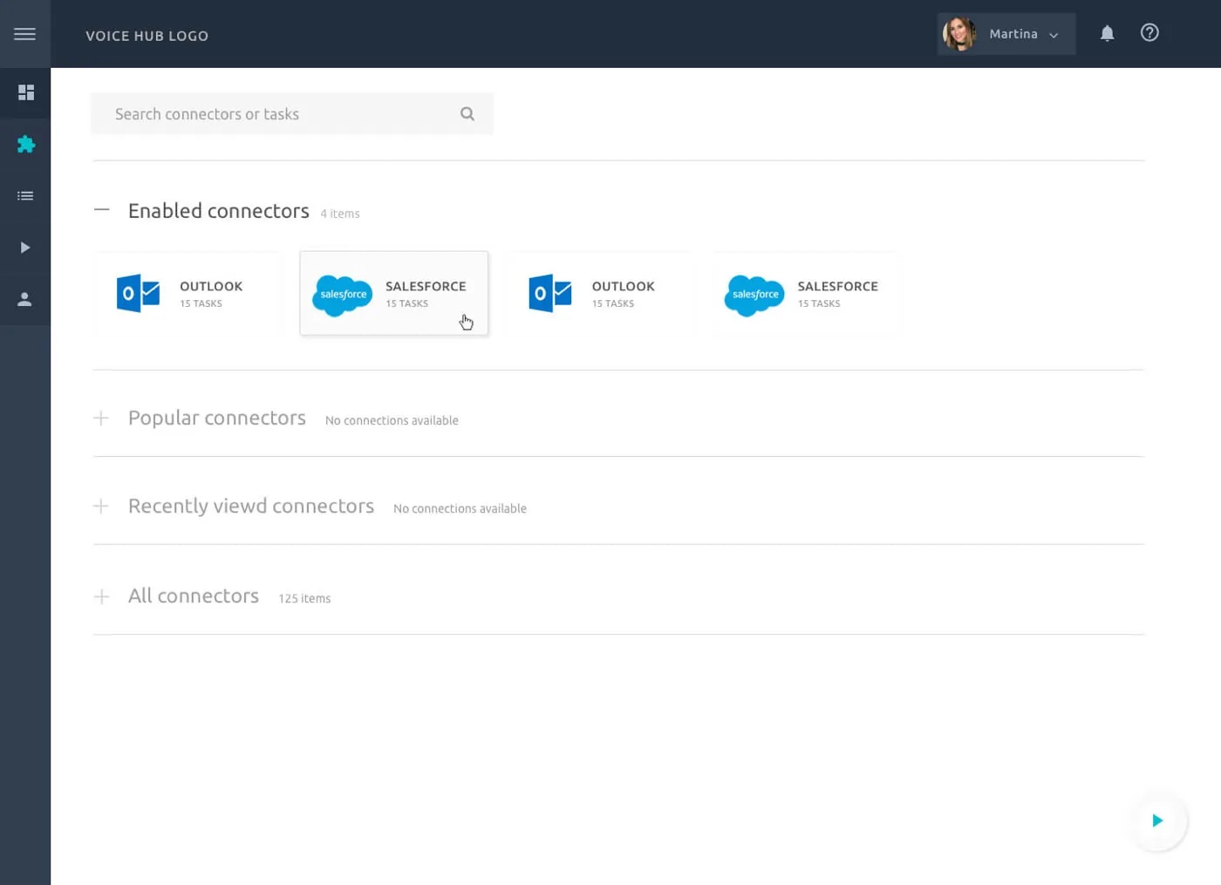The height and width of the screenshot is (885, 1221).
Task: Click the "Popular connectors" heading
Action: click(217, 418)
